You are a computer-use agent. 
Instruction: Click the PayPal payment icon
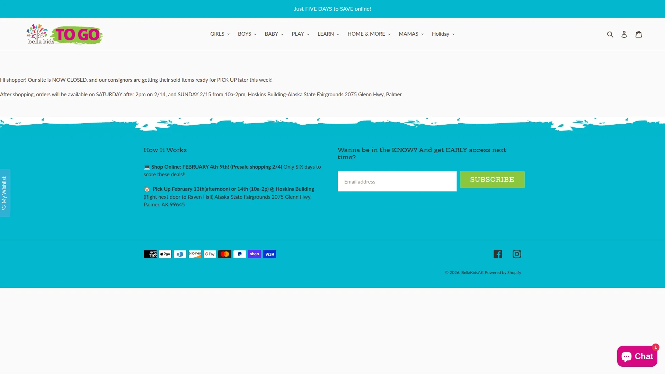[240, 254]
